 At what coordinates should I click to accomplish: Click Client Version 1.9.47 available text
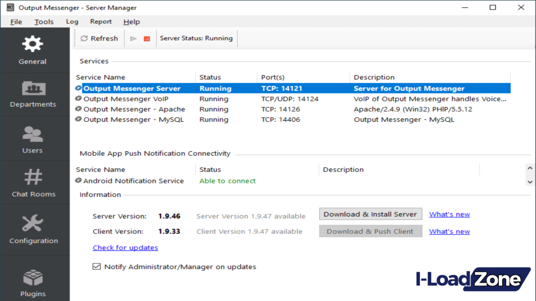[x=250, y=231]
